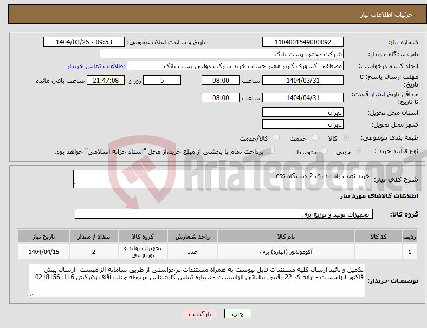Click the price validity date 1404/04/31

click(302, 97)
